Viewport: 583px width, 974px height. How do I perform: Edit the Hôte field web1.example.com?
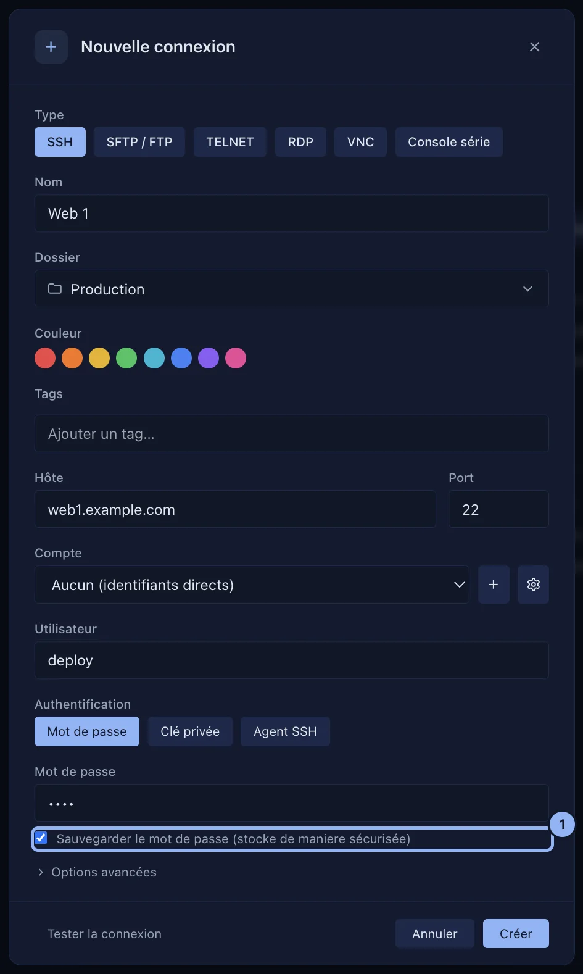point(235,509)
